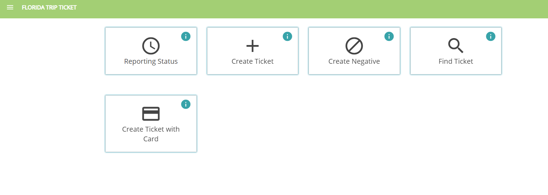Open the hamburger navigation menu

click(10, 7)
